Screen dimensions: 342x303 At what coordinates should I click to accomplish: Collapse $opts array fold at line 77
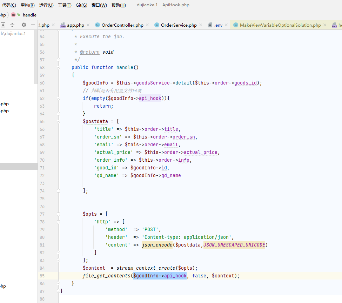58,214
